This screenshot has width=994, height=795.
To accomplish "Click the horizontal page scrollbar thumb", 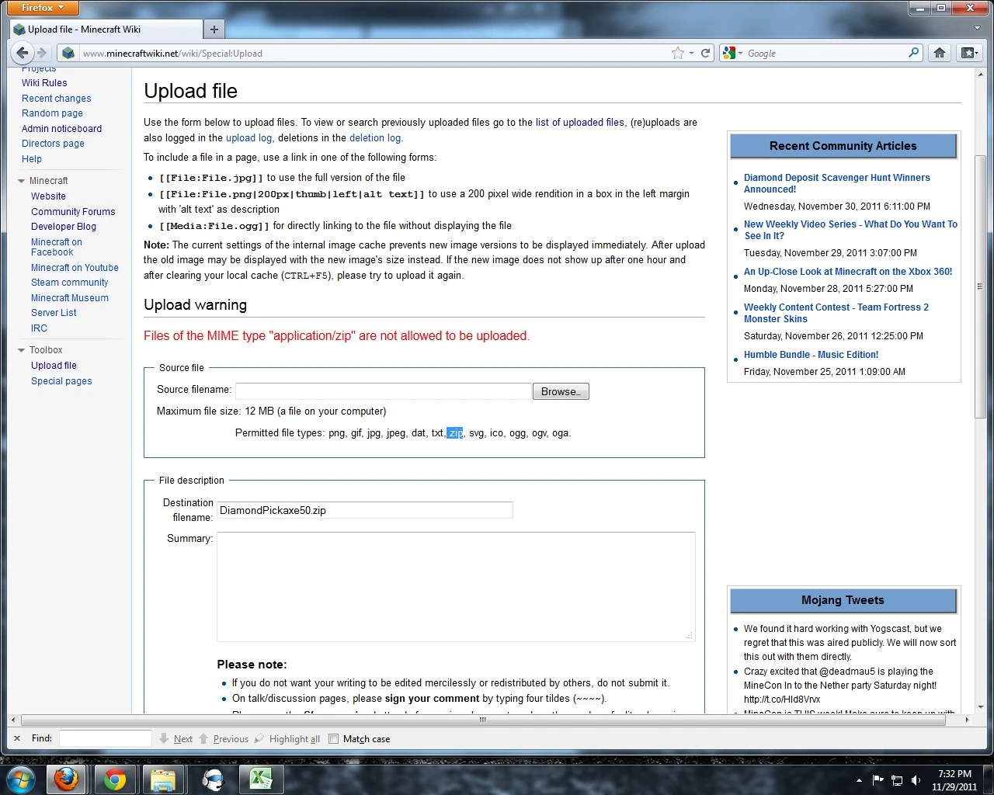I will pyautogui.click(x=483, y=720).
